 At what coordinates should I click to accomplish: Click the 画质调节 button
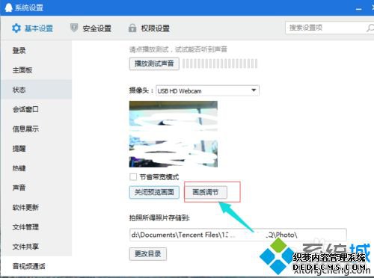(x=206, y=192)
